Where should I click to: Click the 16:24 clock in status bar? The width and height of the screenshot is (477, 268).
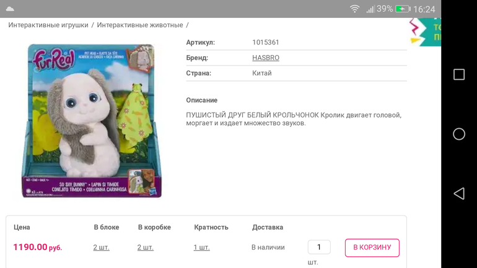tap(424, 9)
